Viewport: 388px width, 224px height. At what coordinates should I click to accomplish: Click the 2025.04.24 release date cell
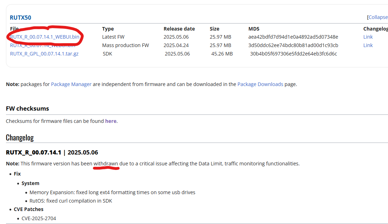point(176,45)
